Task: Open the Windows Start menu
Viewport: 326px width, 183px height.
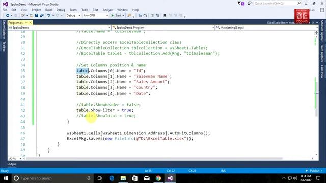Action: (x=6, y=178)
